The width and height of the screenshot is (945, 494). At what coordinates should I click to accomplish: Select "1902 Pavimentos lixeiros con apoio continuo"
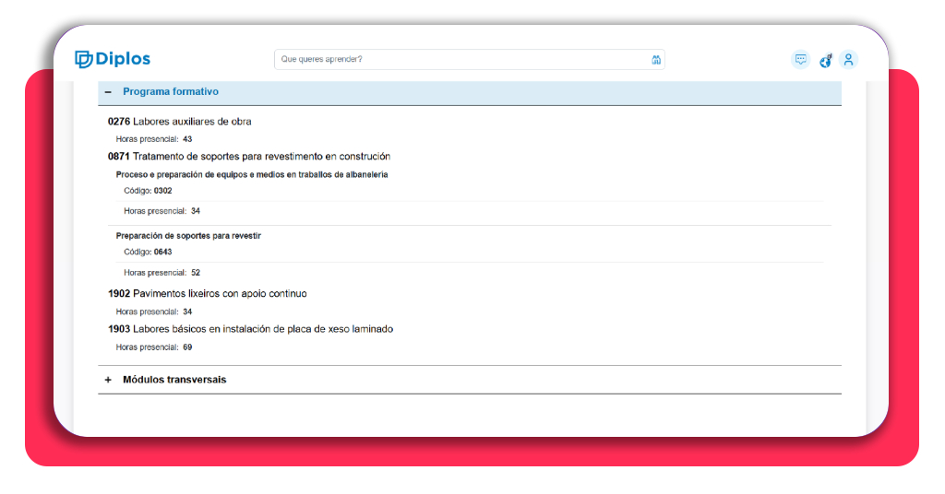click(208, 294)
